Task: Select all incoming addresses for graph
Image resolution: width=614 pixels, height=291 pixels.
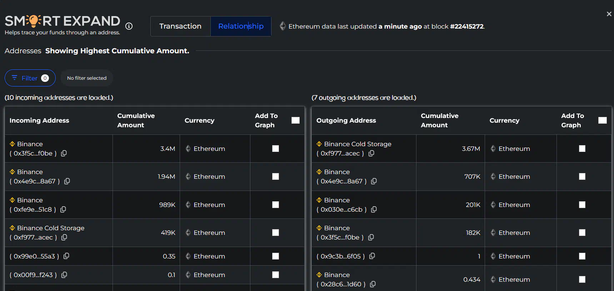Action: (x=296, y=120)
